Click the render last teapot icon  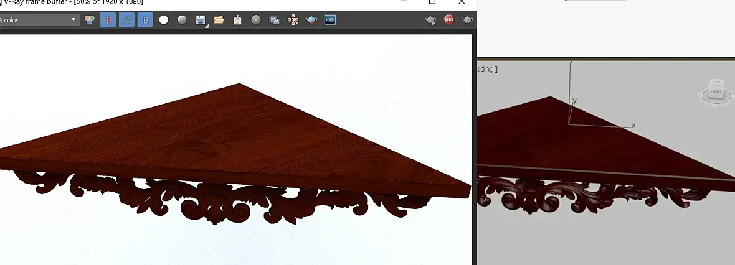pyautogui.click(x=468, y=20)
